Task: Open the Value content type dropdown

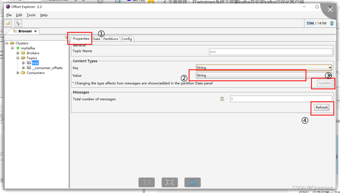Action: pos(264,75)
